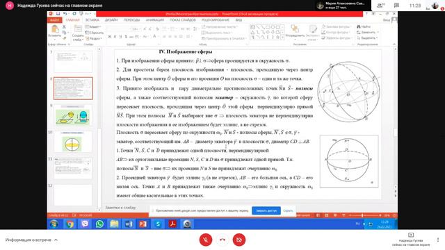The image size is (445, 250).
Task: Open the ФАЙЛ (File) tab
Action: click(x=55, y=20)
